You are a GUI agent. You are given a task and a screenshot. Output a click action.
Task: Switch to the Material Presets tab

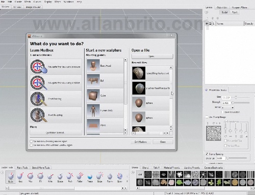(172, 168)
